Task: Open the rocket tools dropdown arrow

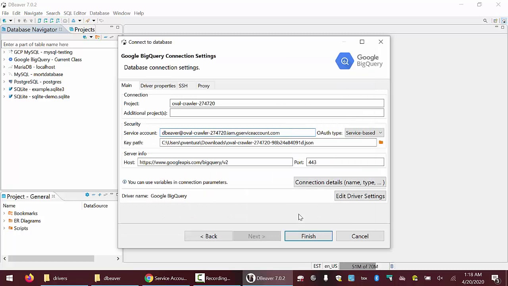Action: tap(94, 21)
